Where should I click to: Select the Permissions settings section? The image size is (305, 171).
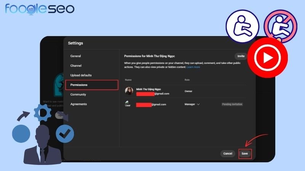pyautogui.click(x=92, y=85)
